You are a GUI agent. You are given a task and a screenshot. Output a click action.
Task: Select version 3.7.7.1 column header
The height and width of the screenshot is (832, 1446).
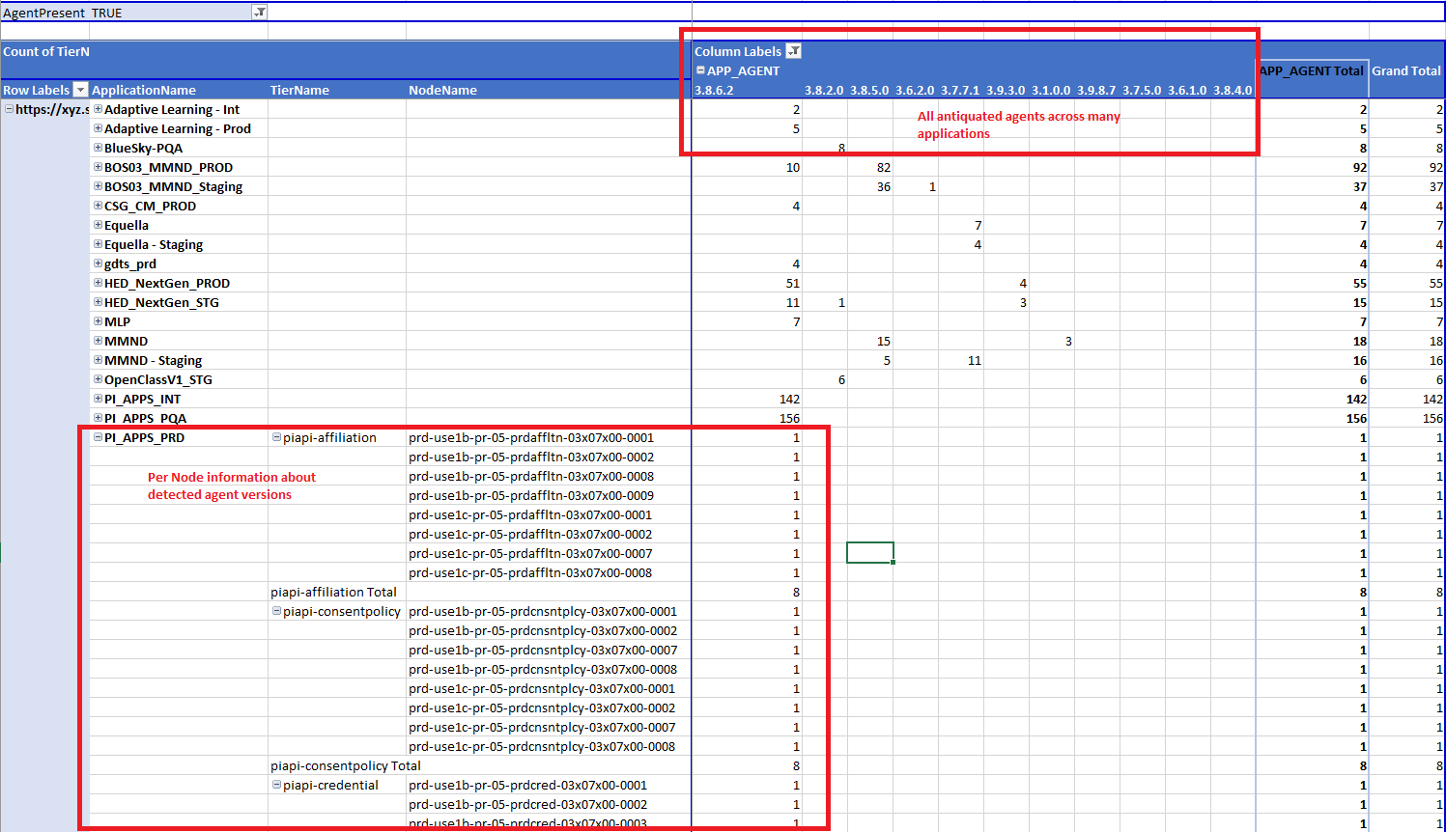pyautogui.click(x=960, y=90)
